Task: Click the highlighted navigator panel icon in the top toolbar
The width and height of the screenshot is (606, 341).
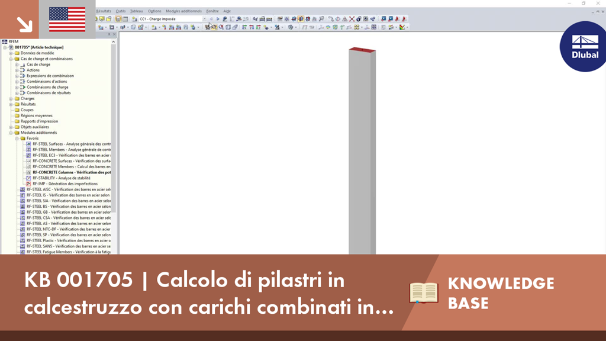Action: (x=118, y=18)
